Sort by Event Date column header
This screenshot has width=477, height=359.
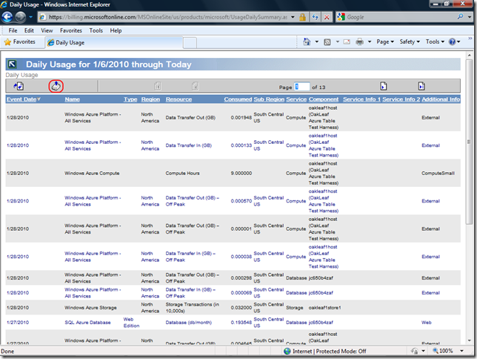[21, 99]
